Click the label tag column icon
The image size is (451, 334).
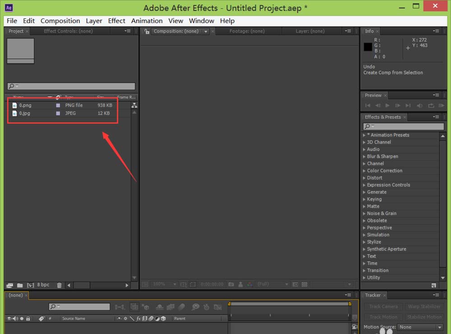(41, 319)
